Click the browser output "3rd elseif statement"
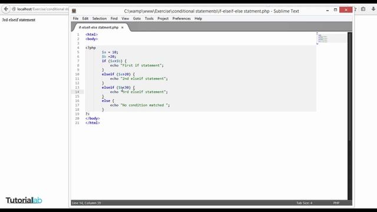 pyautogui.click(x=19, y=20)
